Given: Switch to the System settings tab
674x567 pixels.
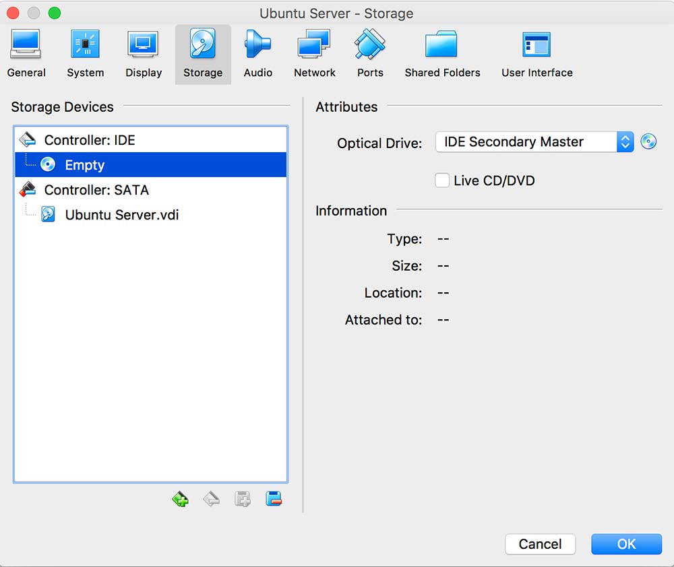Looking at the screenshot, I should pos(85,54).
